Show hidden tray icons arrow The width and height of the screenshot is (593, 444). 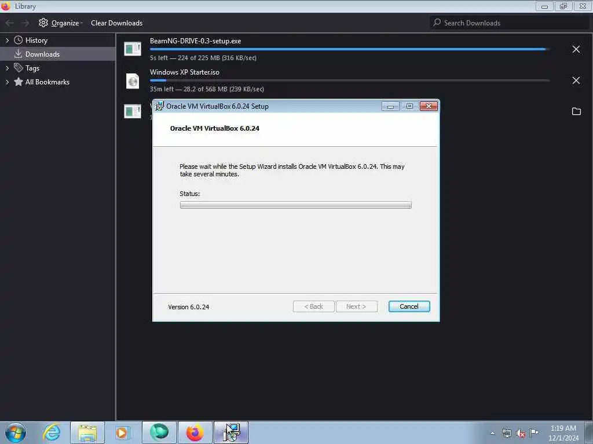point(492,433)
